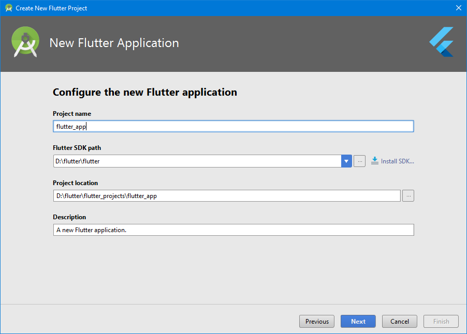The width and height of the screenshot is (467, 334).
Task: Click the green Android Studio logo in the header
Action: tap(25, 42)
